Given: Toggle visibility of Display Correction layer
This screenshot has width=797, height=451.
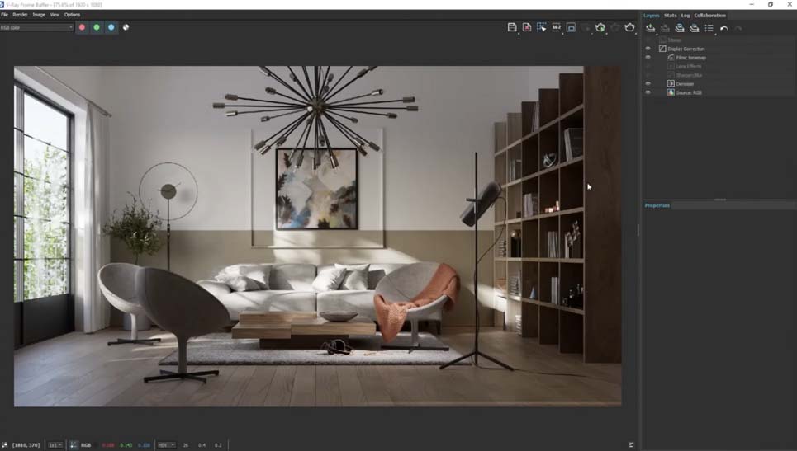Looking at the screenshot, I should (x=648, y=49).
